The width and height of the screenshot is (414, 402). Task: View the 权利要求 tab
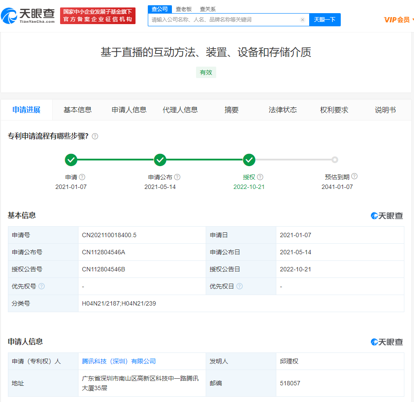click(334, 110)
